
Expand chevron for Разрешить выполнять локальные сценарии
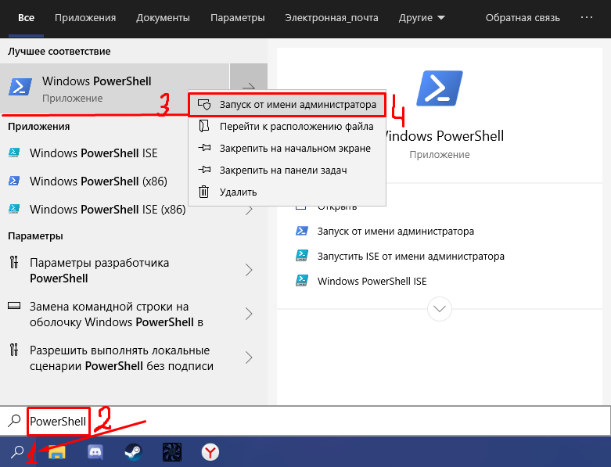pos(249,357)
